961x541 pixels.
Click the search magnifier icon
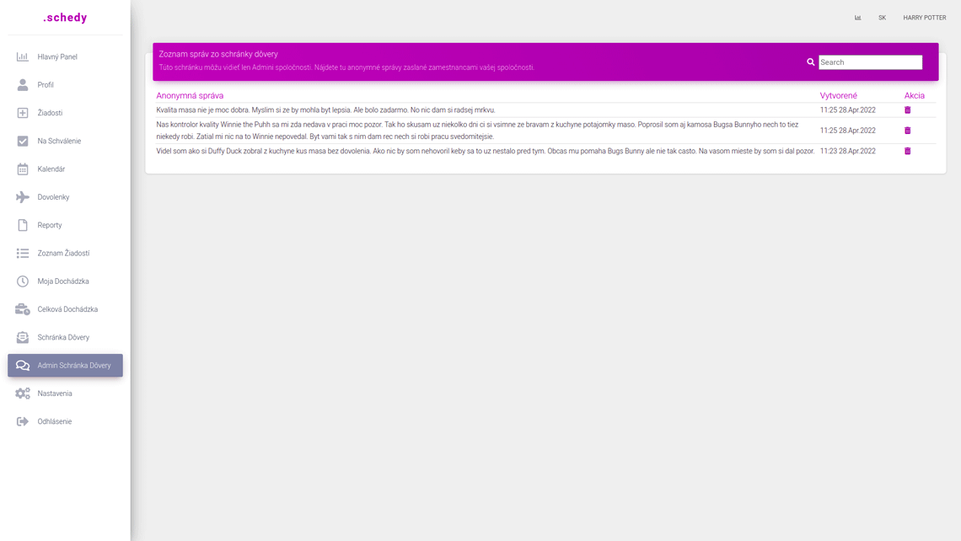point(810,62)
